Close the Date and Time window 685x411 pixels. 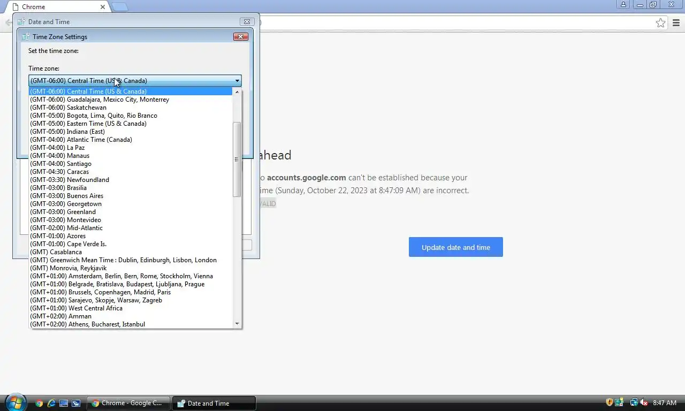246,21
